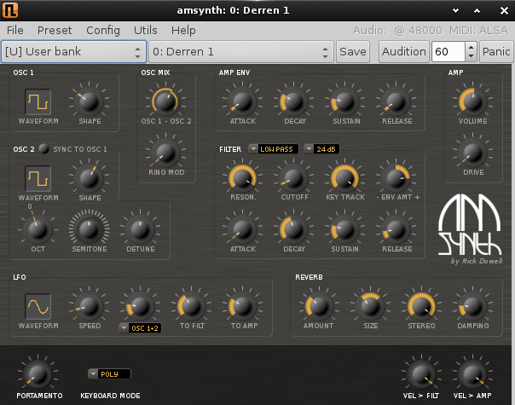This screenshot has width=515, height=405.
Task: Click the Reverb Stereo knob
Action: 421,306
